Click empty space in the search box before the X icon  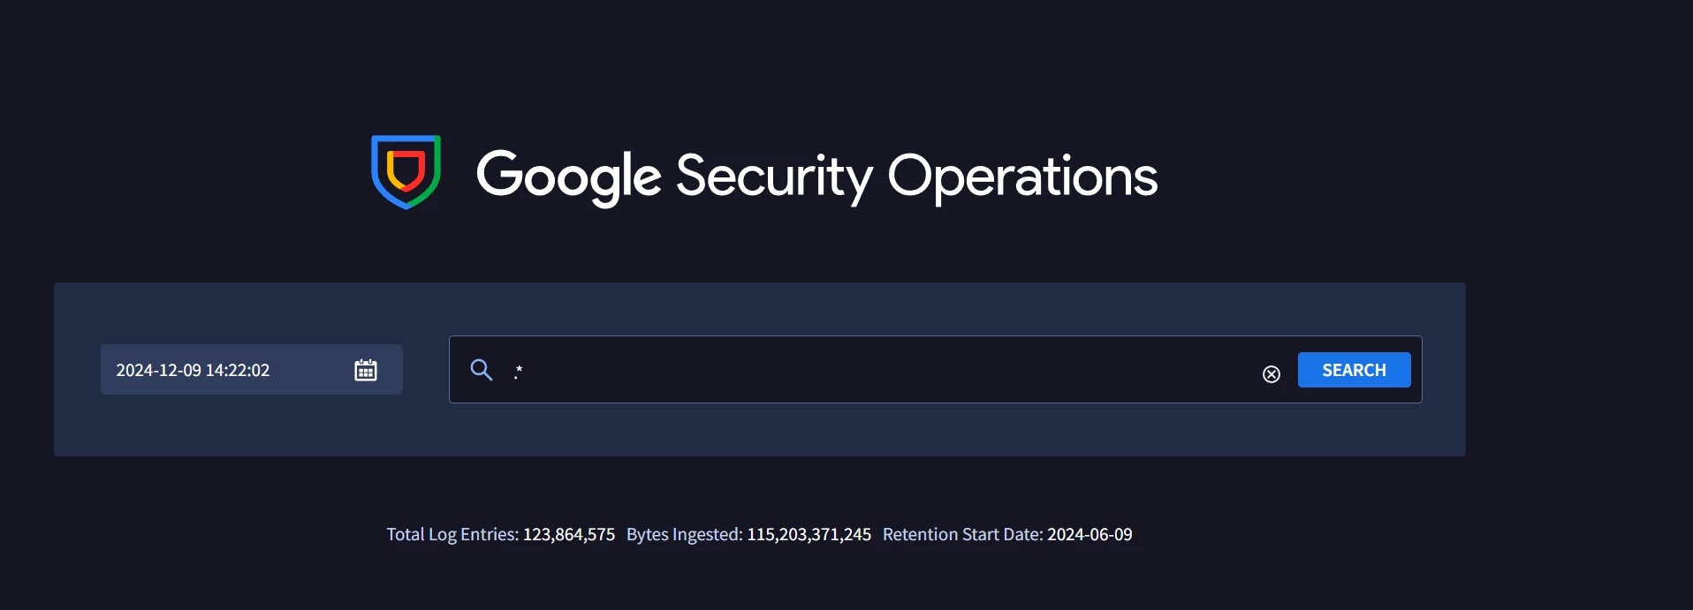pos(884,370)
